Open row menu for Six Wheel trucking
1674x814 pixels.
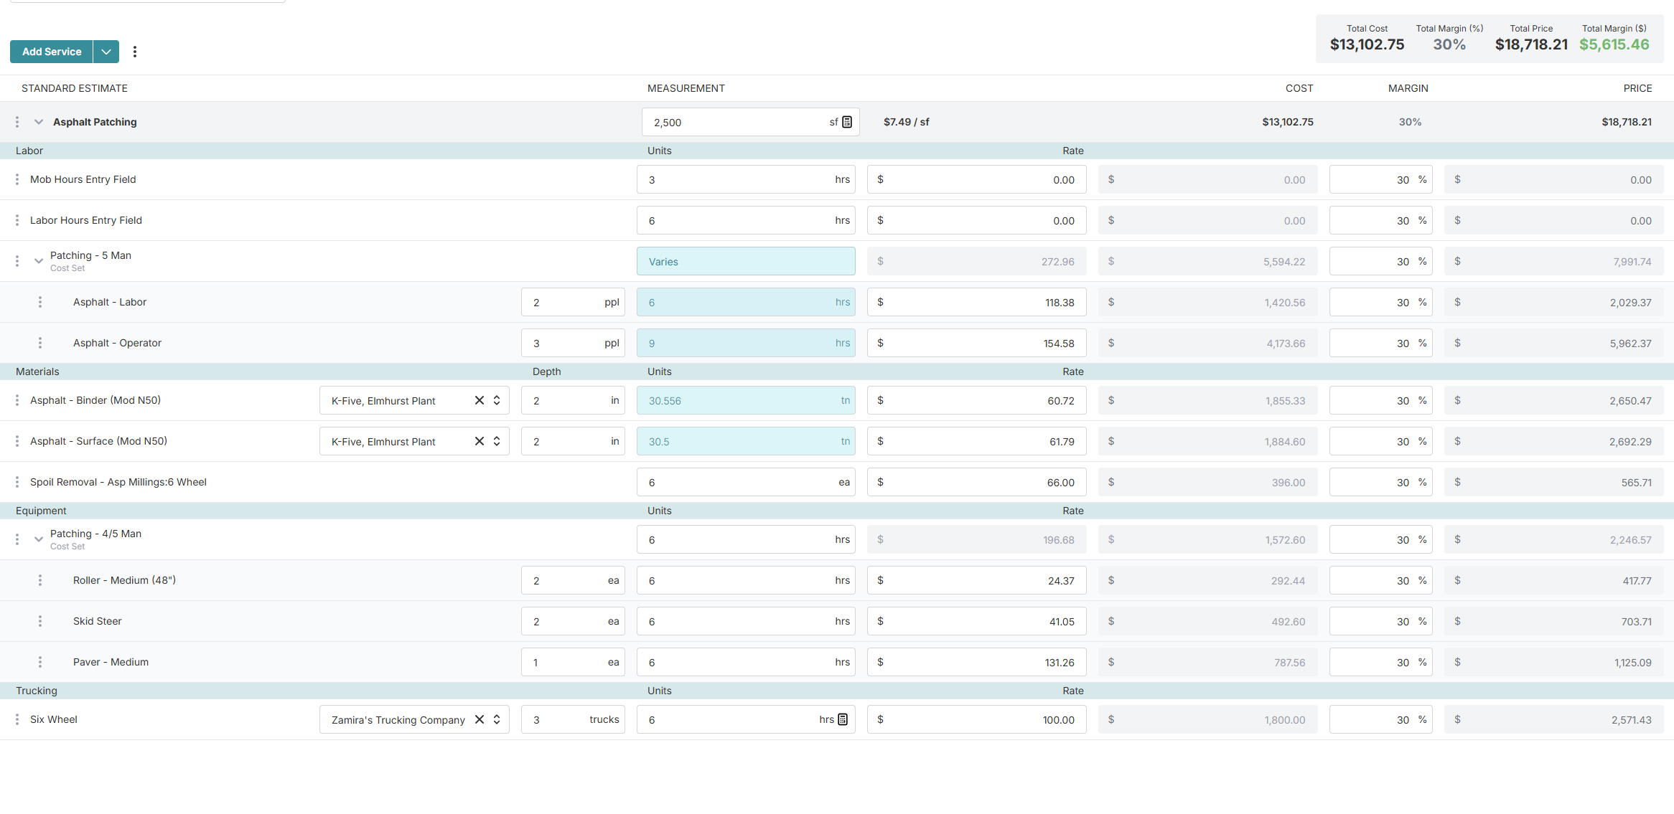[17, 719]
